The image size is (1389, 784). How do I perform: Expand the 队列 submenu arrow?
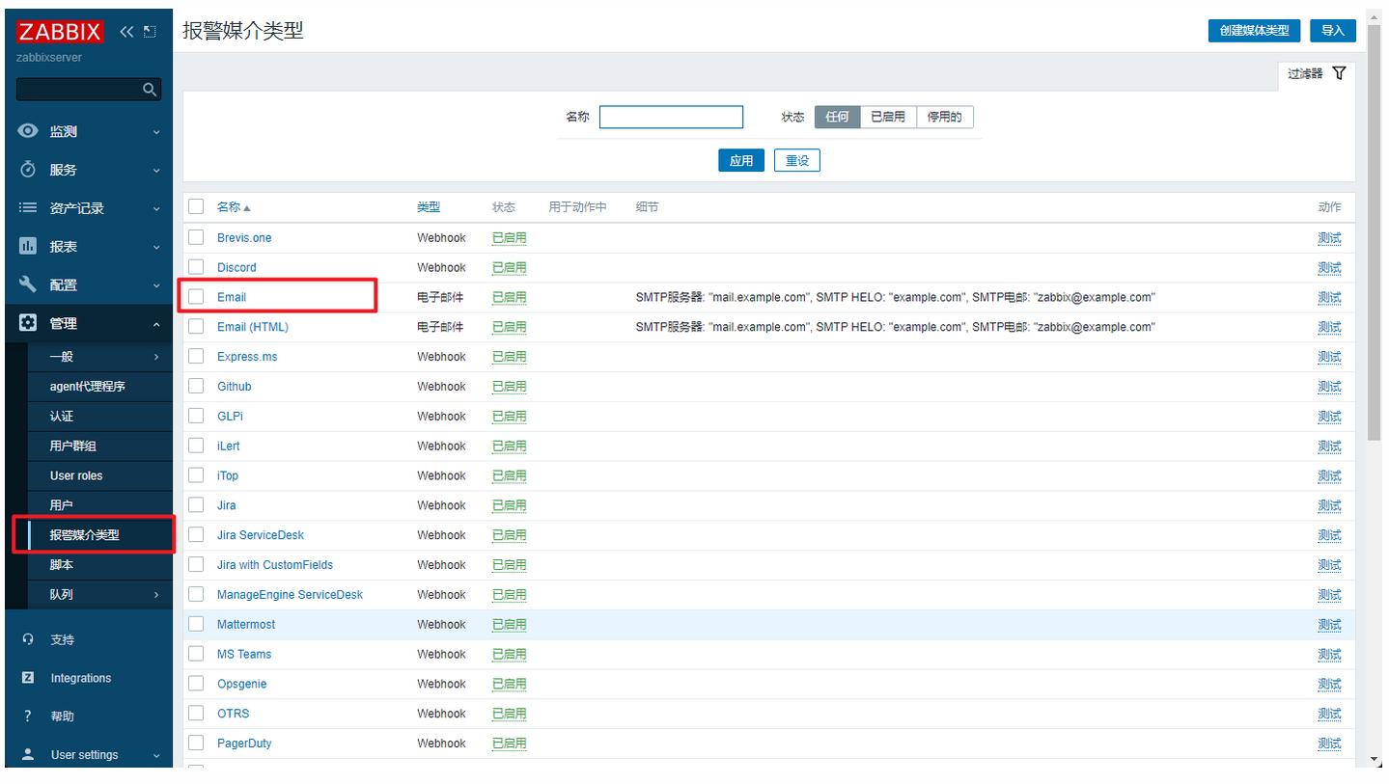click(156, 595)
